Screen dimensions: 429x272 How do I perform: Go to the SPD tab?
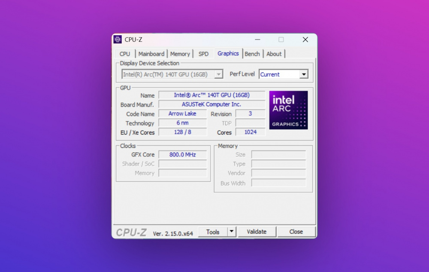click(203, 54)
